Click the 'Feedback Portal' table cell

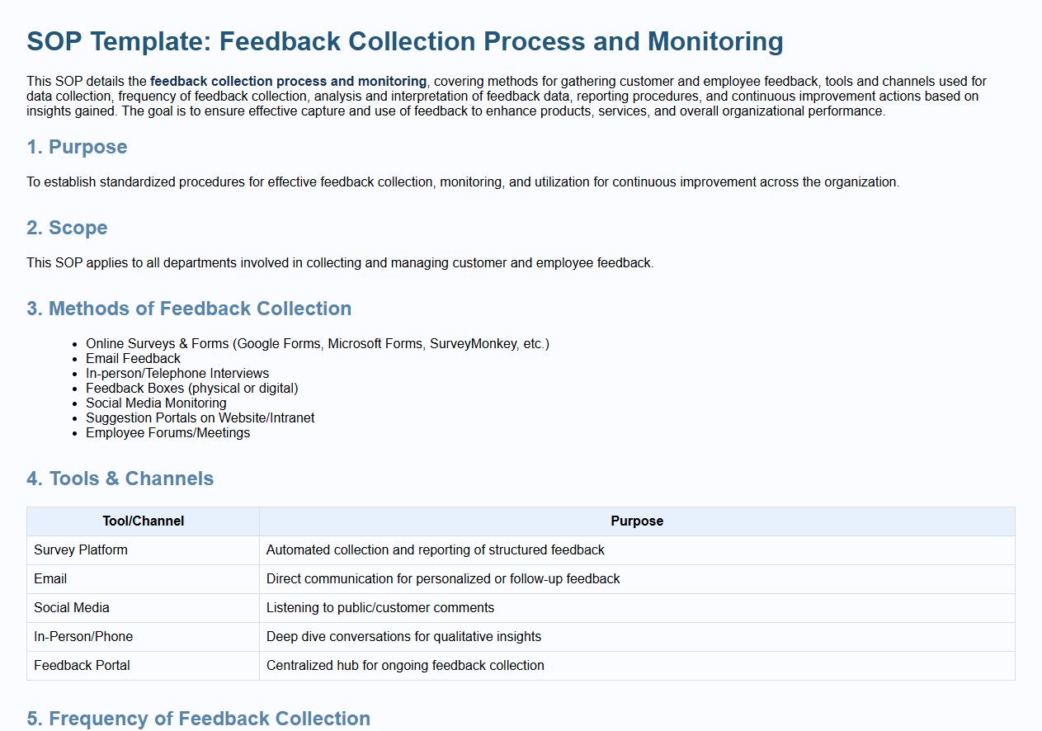coord(82,666)
